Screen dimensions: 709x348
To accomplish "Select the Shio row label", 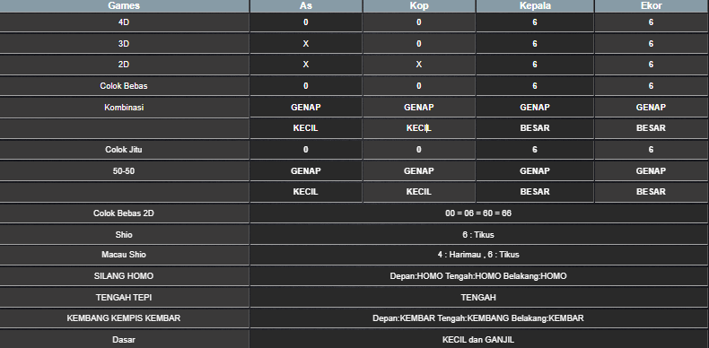I will pos(124,235).
